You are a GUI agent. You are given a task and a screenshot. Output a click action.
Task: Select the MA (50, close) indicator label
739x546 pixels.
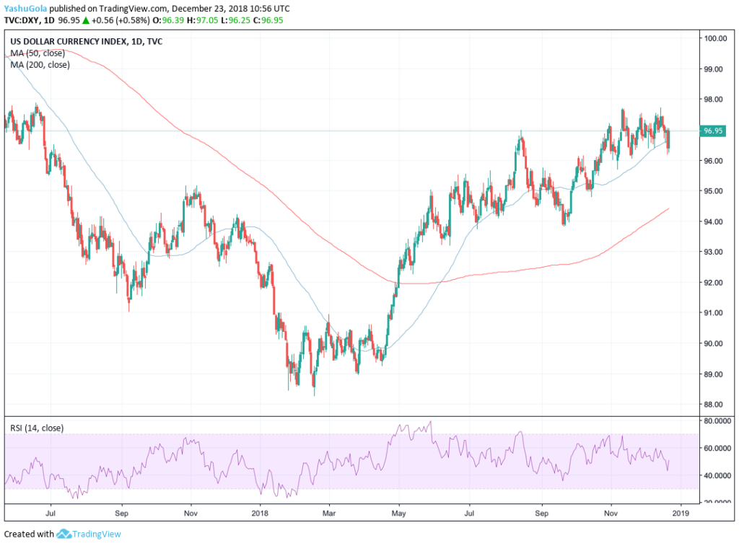point(37,53)
